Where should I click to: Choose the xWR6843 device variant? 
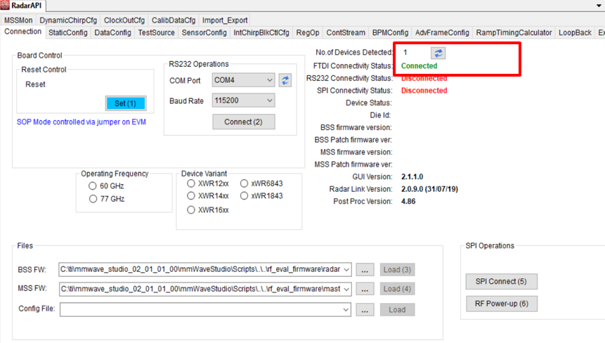tap(245, 183)
